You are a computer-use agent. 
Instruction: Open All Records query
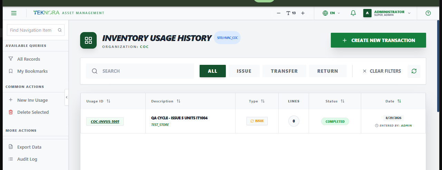click(29, 59)
